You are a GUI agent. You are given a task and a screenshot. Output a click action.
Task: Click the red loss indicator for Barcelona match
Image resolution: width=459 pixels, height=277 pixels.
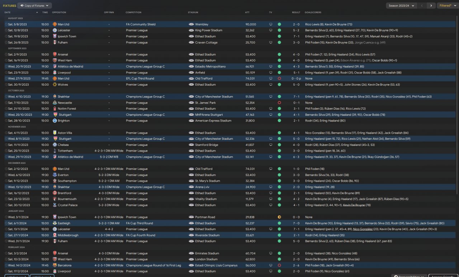click(x=279, y=265)
